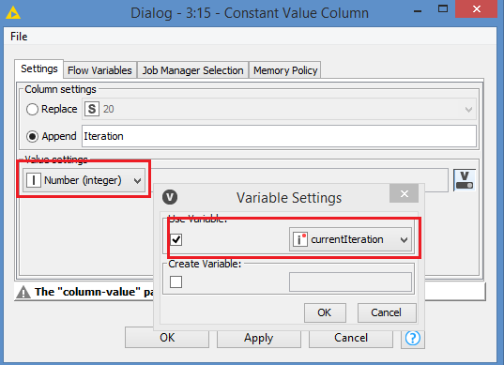Open the File menu
The height and width of the screenshot is (365, 504).
pos(19,37)
